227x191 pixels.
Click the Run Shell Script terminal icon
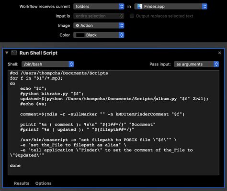coord(14,53)
